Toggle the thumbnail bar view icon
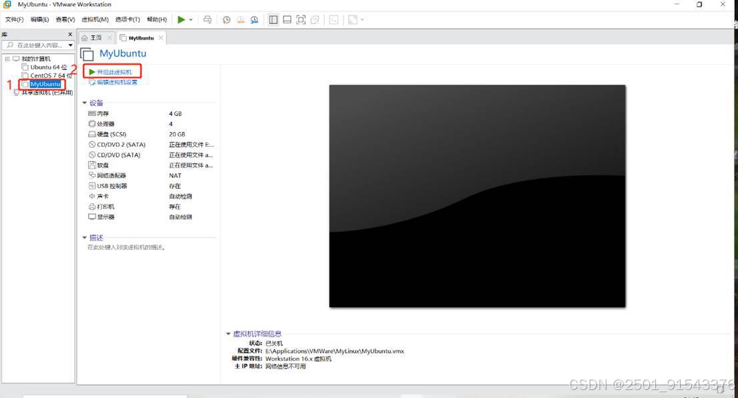Viewport: 738px width, 398px height. pyautogui.click(x=287, y=20)
